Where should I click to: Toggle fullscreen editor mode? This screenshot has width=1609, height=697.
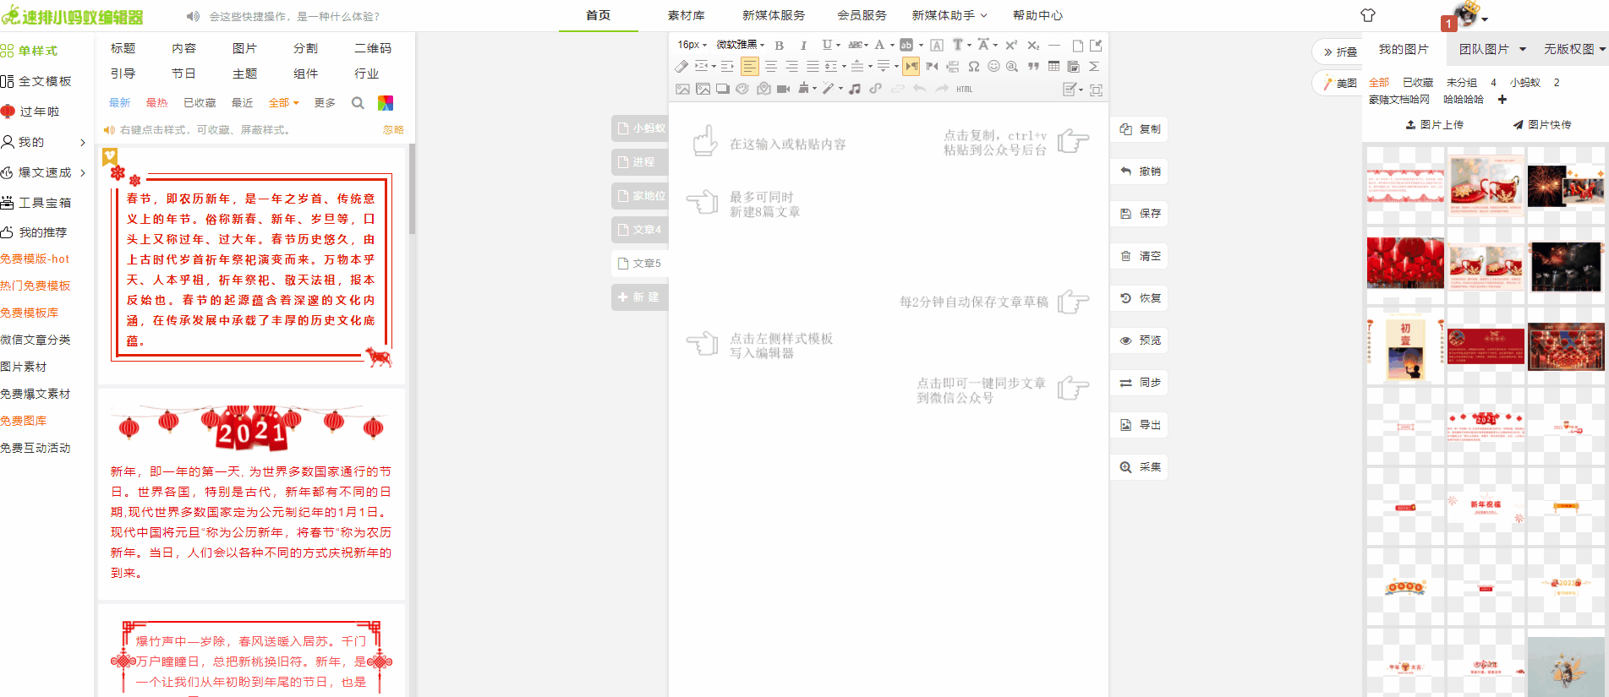pyautogui.click(x=1096, y=90)
